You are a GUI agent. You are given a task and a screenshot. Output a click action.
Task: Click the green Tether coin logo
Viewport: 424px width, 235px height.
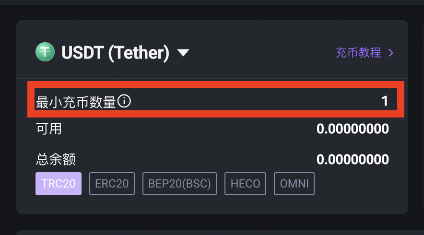coord(45,52)
